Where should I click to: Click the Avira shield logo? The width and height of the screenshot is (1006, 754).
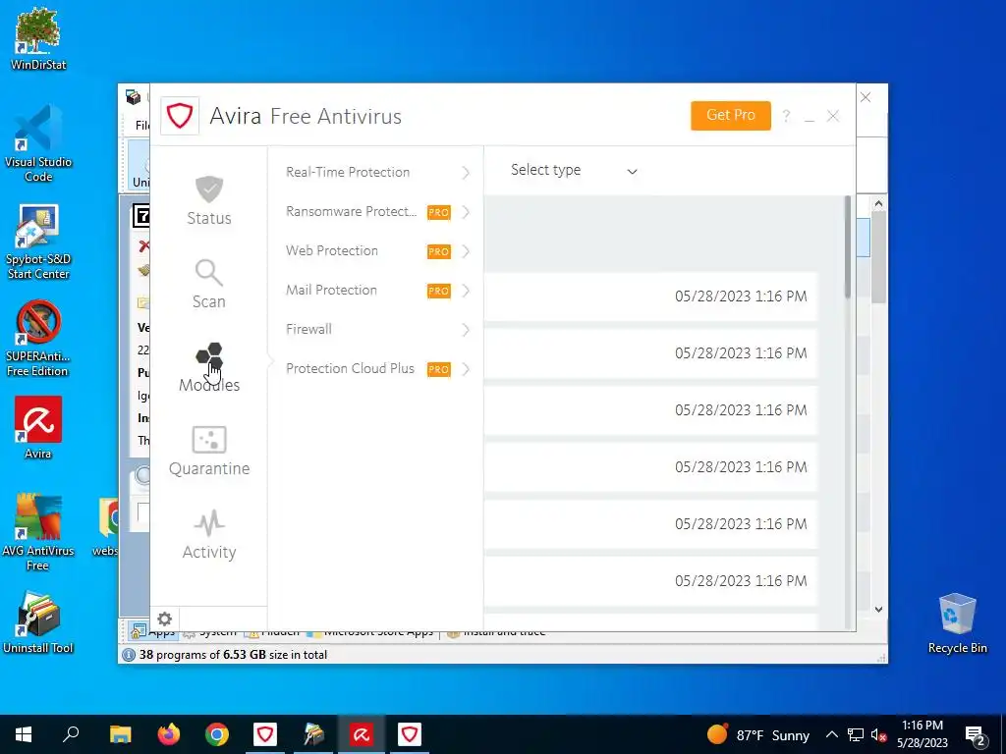[180, 116]
